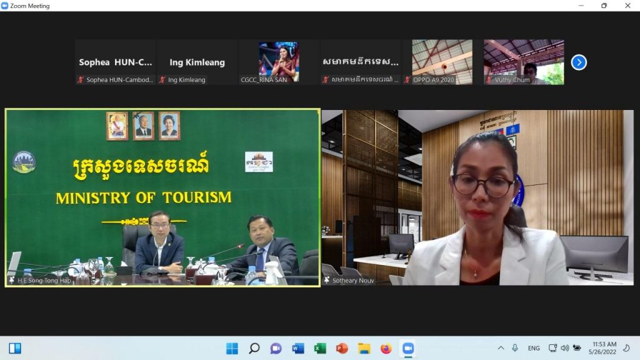Click the microphone icon in system tray

pos(515,348)
